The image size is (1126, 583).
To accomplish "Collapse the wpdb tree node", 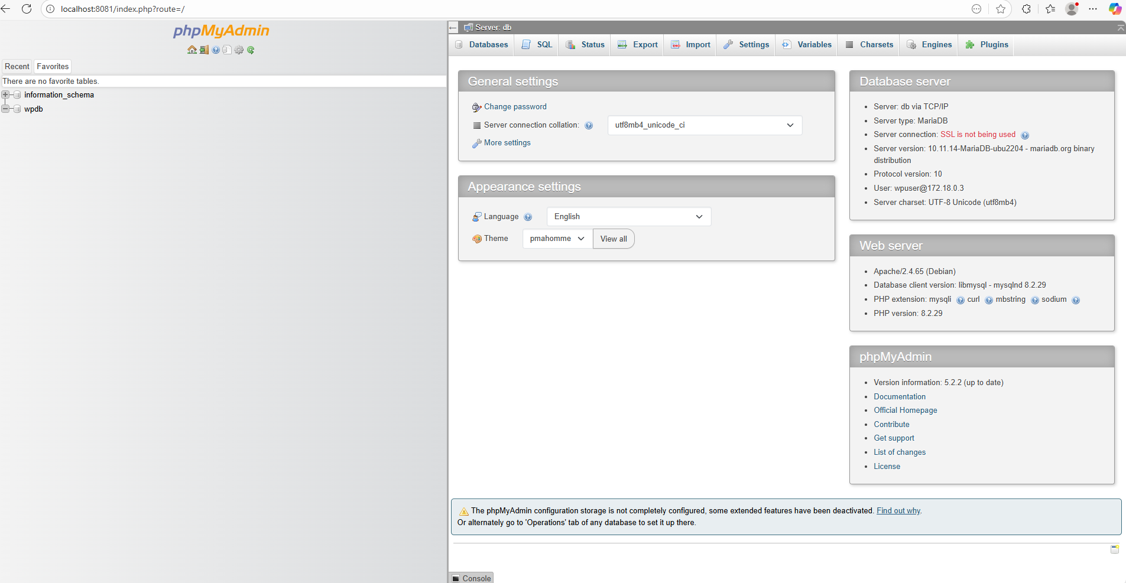I will [x=5, y=109].
